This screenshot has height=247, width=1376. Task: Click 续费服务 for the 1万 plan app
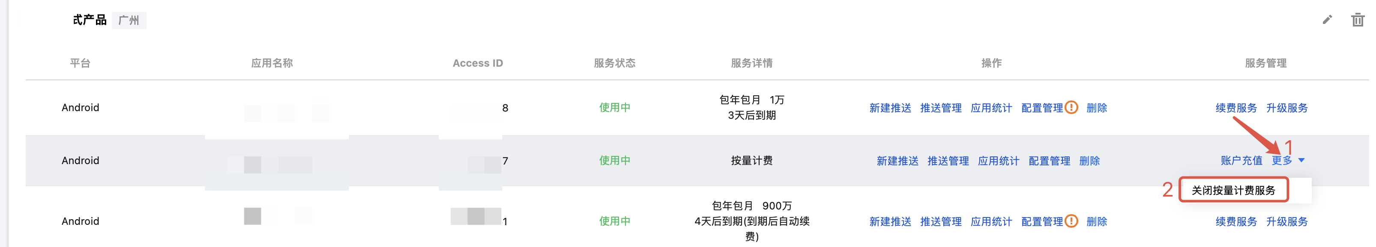[1236, 108]
